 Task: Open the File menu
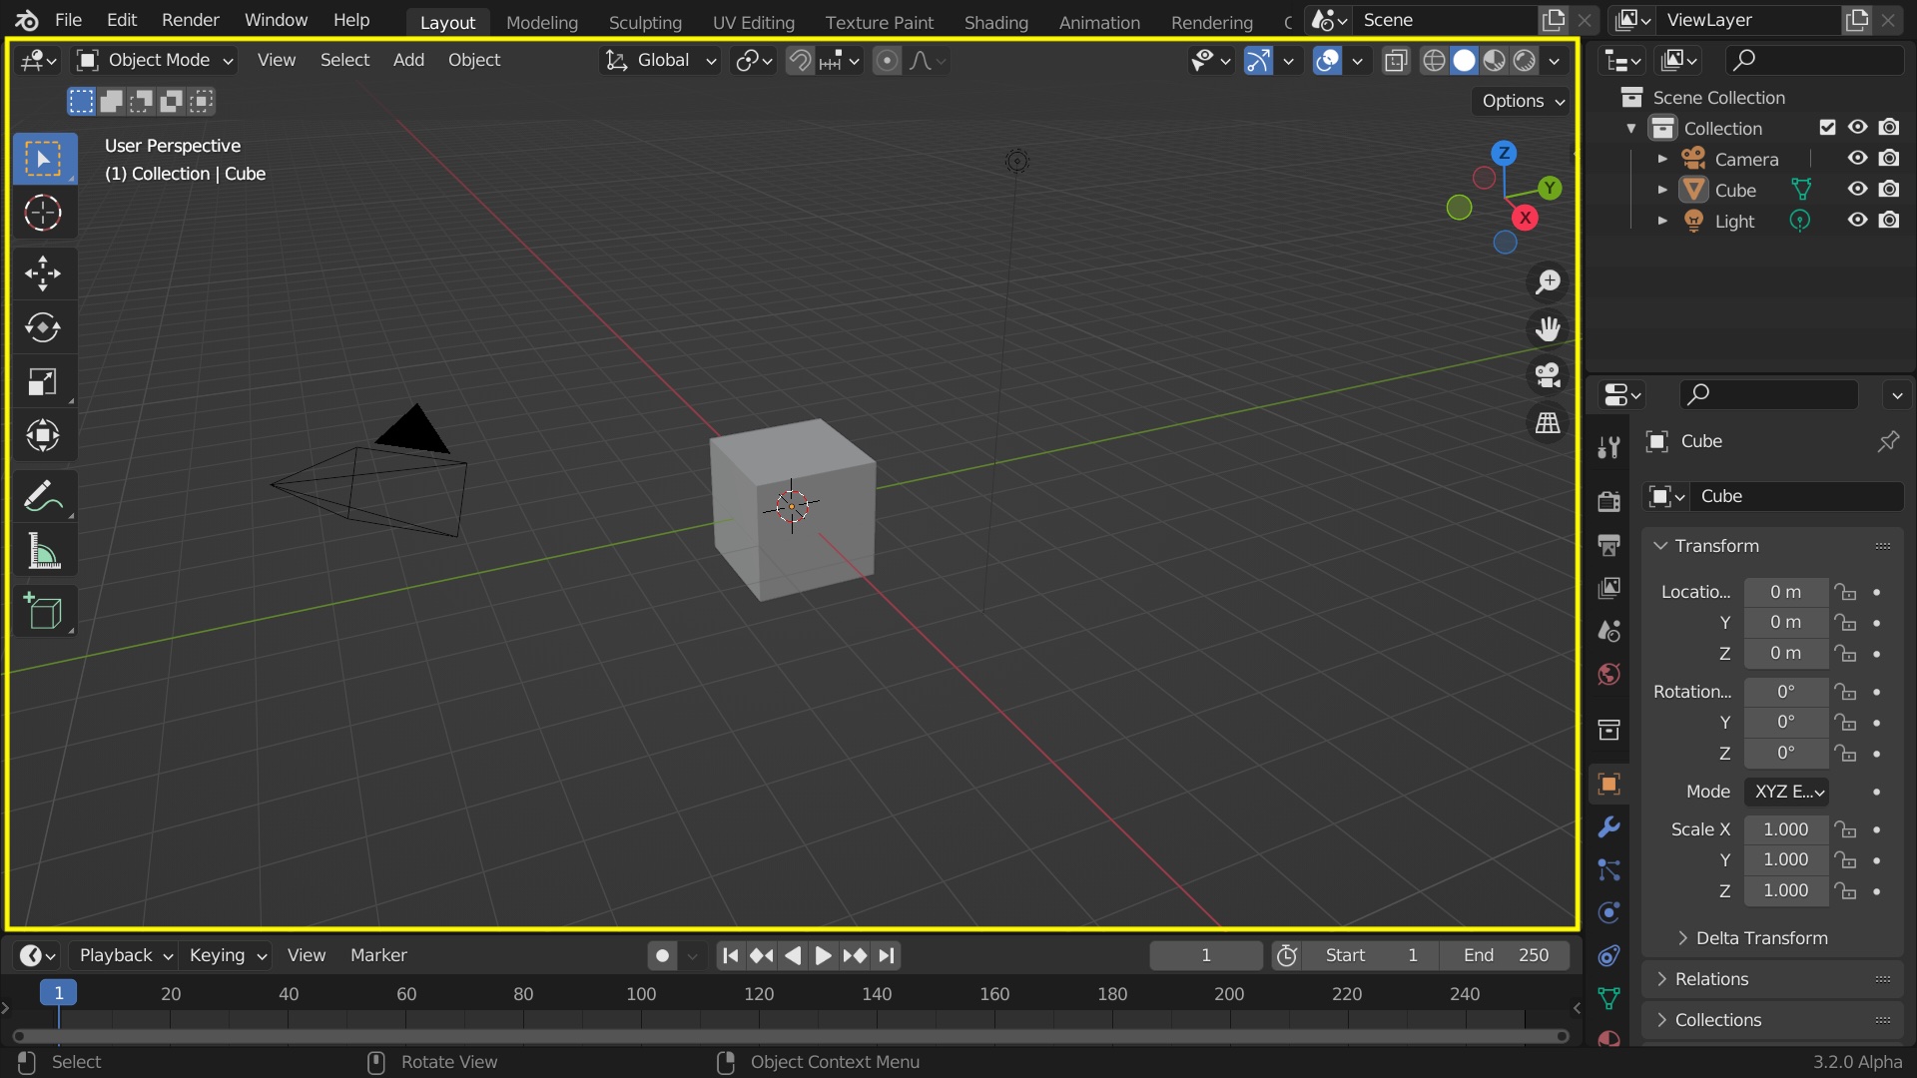point(68,20)
